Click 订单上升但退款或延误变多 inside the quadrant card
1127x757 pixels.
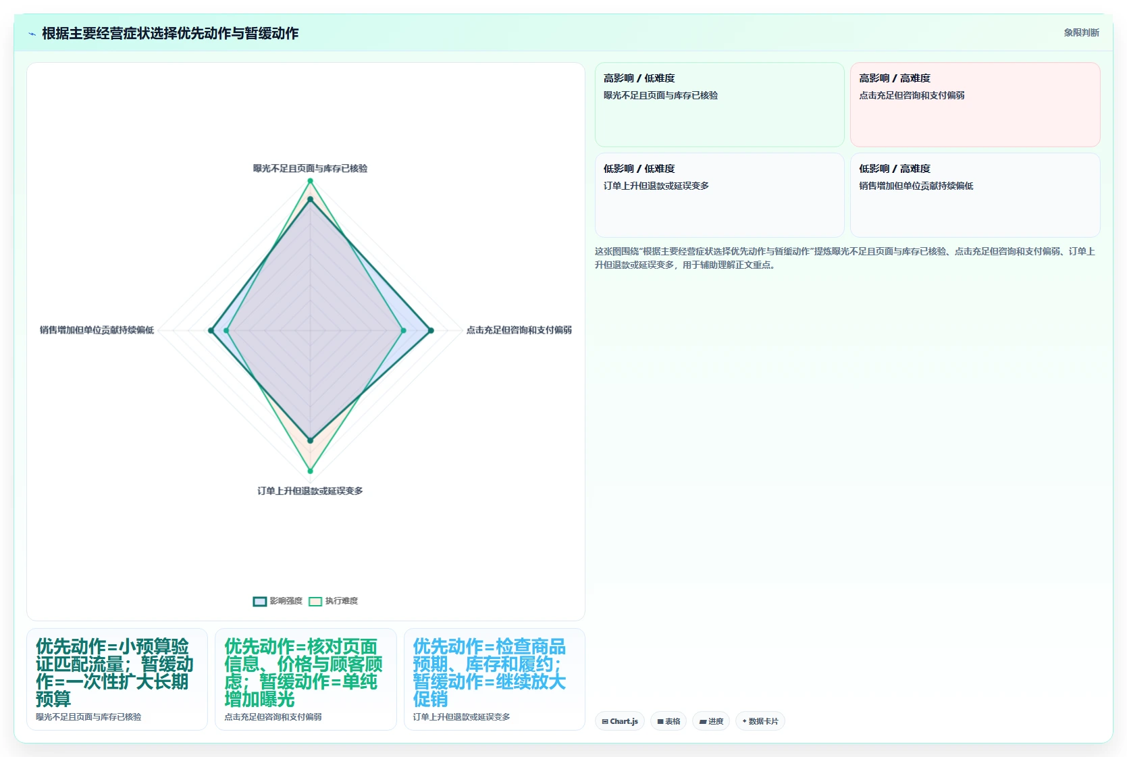tap(656, 186)
